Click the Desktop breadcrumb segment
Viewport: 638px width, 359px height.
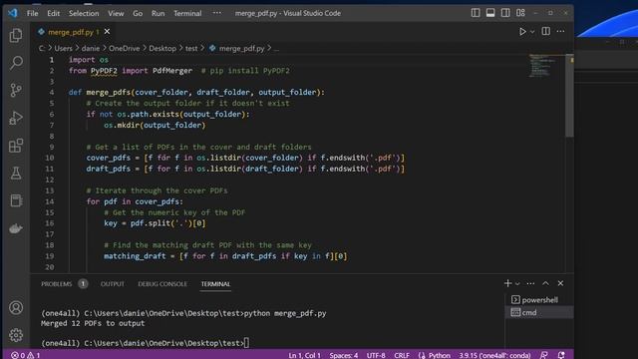(162, 48)
